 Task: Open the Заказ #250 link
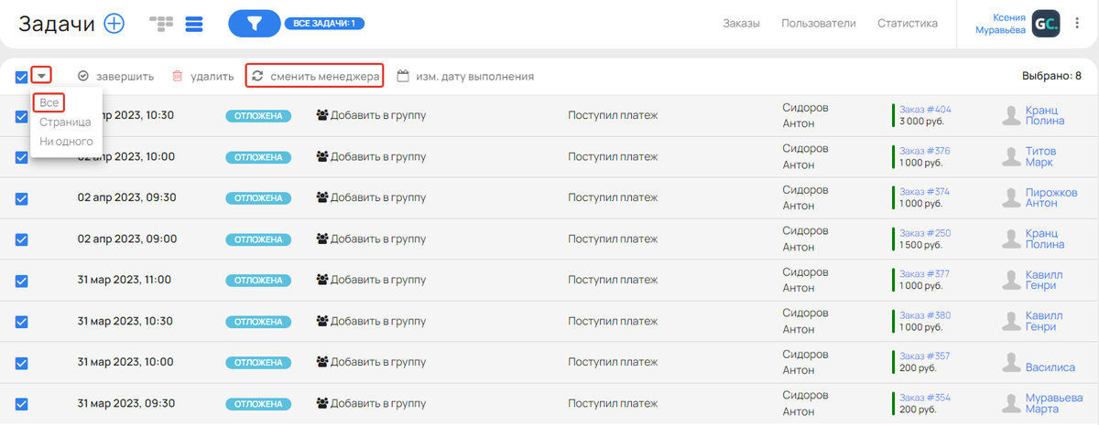point(925,232)
